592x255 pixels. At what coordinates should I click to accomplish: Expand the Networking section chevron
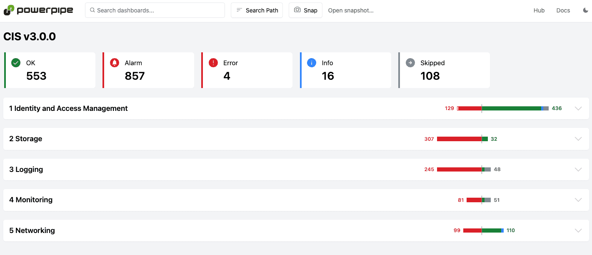(578, 230)
